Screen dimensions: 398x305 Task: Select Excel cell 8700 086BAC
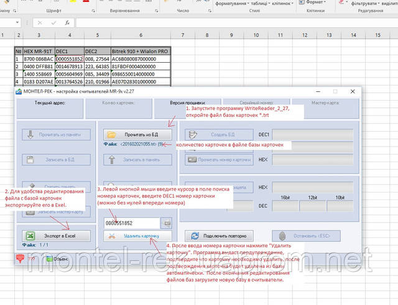39,59
